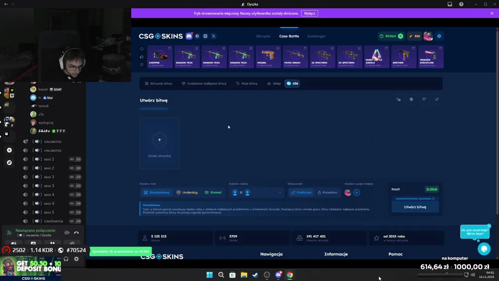Open File Explorer from taskbar
This screenshot has width=499, height=281.
coord(244,275)
